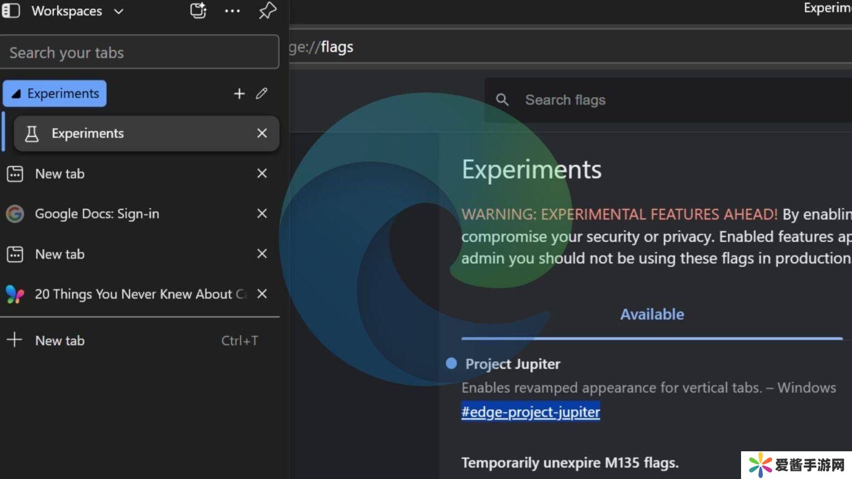
Task: Switch to the Available flags tab
Action: 652,314
